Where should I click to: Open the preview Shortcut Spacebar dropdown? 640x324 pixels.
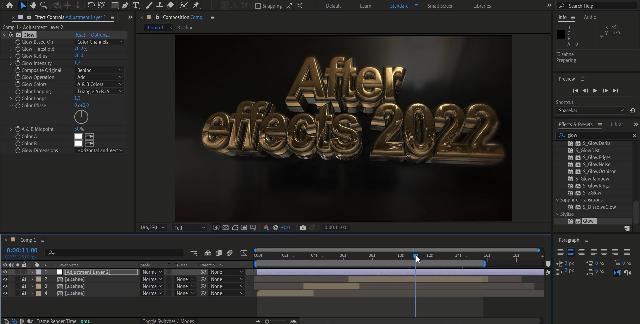[x=591, y=111]
